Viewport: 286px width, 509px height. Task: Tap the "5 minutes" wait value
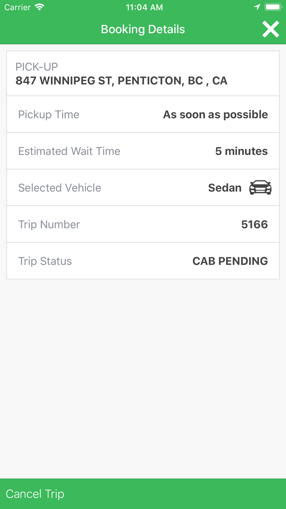[x=241, y=151]
